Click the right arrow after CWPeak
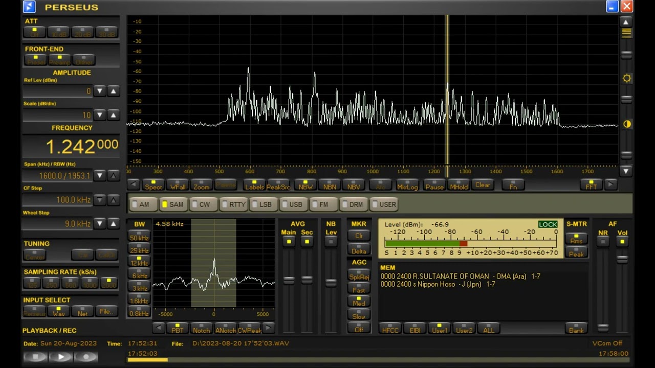655x368 pixels. tap(268, 328)
